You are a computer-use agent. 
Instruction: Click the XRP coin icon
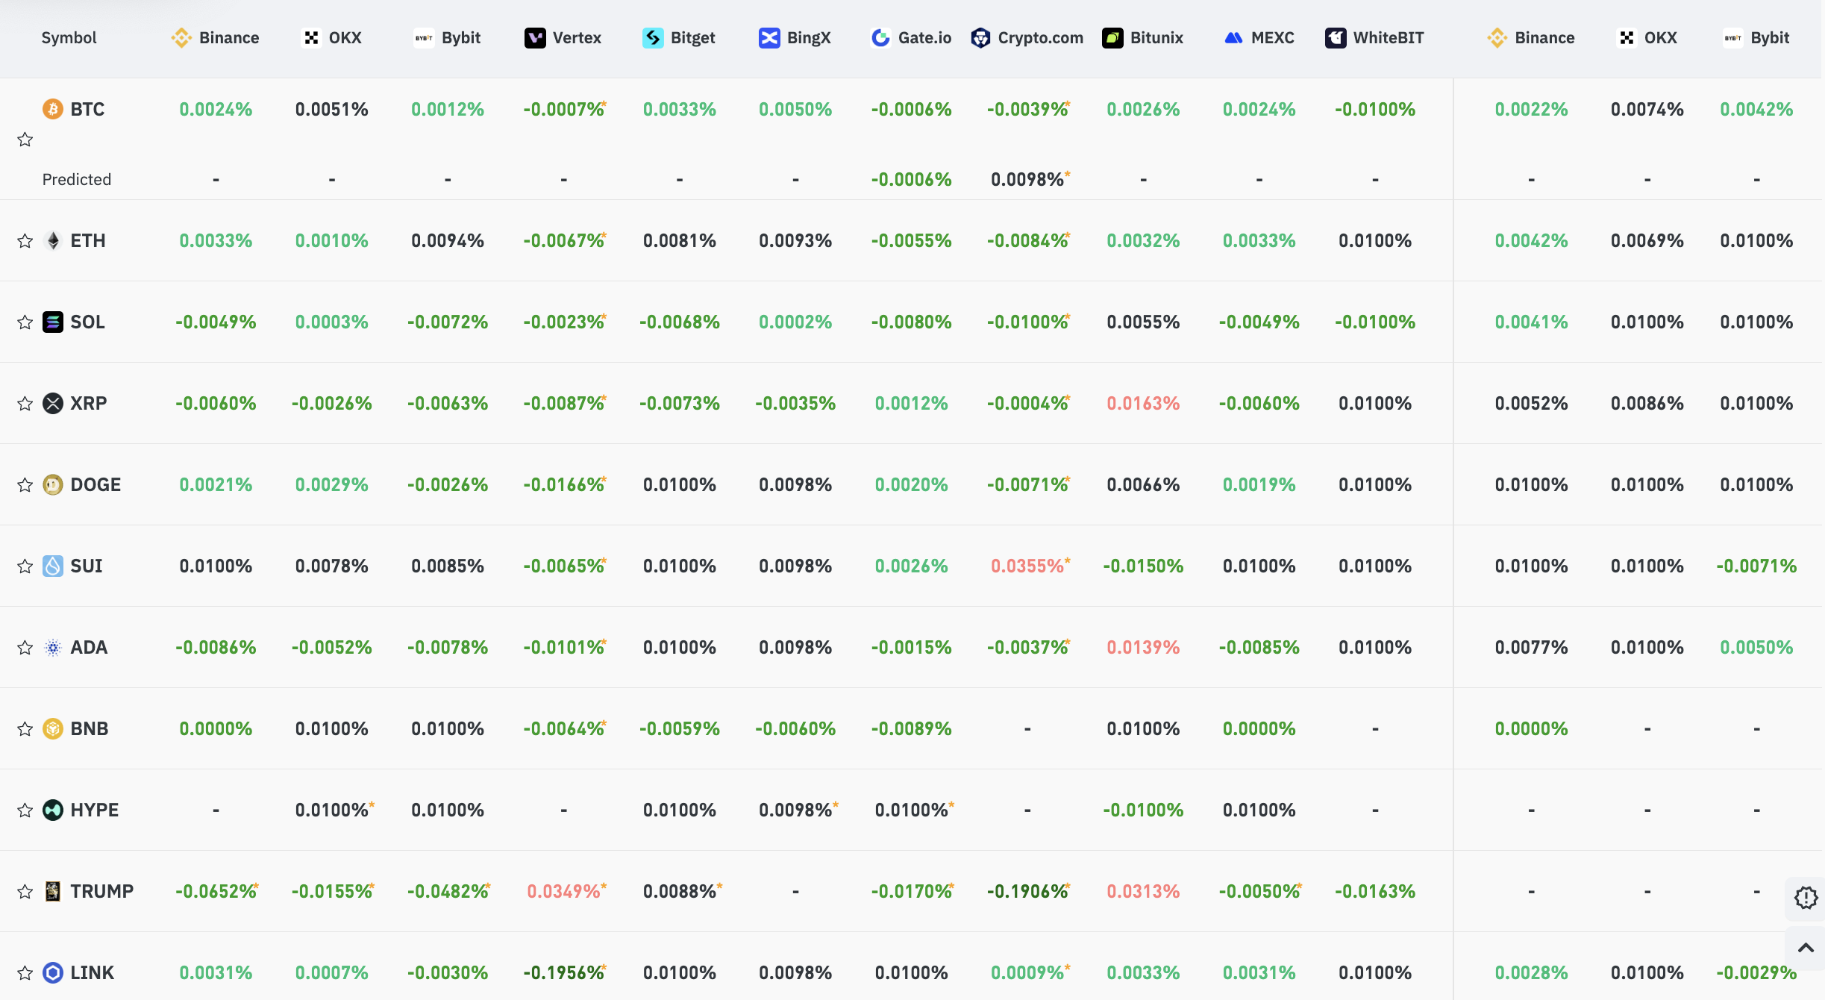click(52, 403)
